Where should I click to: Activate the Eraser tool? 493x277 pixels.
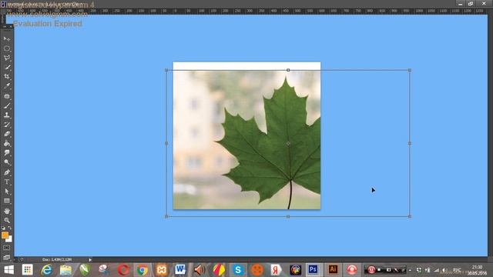(7, 134)
